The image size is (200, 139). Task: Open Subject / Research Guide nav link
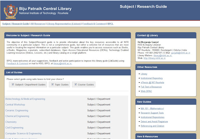coord(16,24)
